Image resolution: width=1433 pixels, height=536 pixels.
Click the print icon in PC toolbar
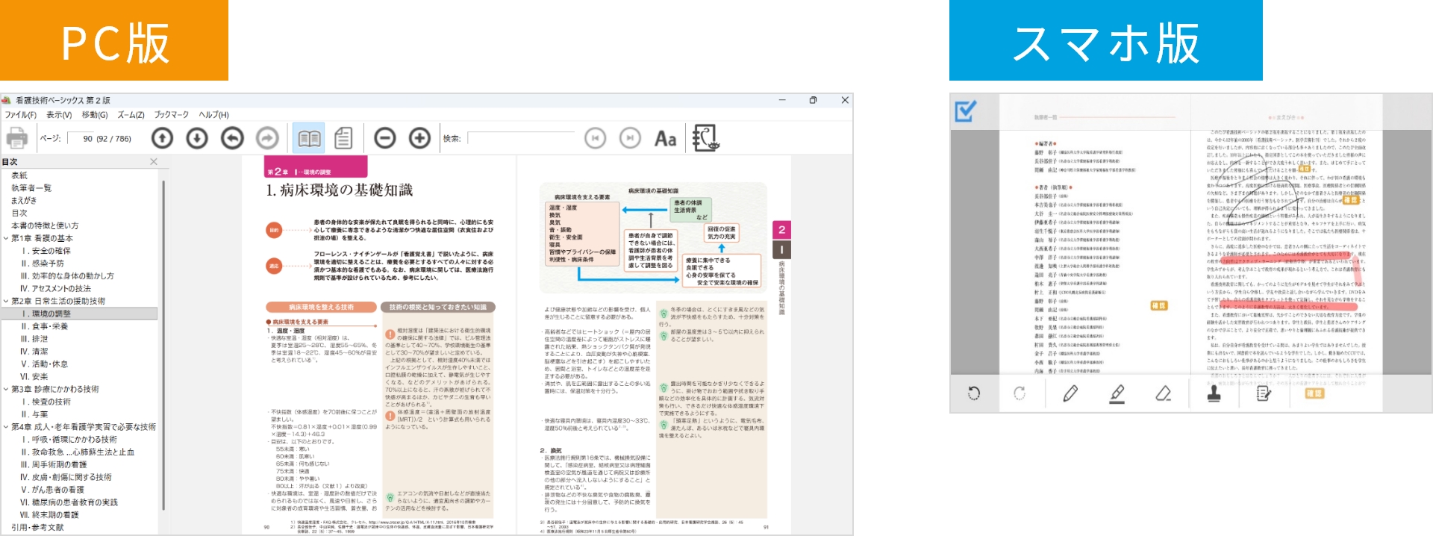point(17,138)
